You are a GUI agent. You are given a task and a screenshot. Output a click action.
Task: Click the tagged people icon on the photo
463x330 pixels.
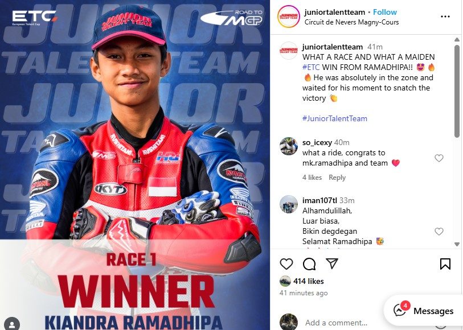tap(12, 324)
